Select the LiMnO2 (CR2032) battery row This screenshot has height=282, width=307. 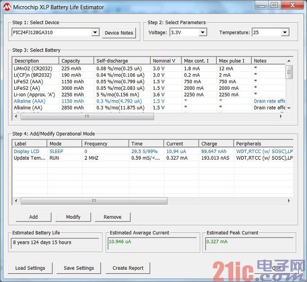pyautogui.click(x=149, y=68)
